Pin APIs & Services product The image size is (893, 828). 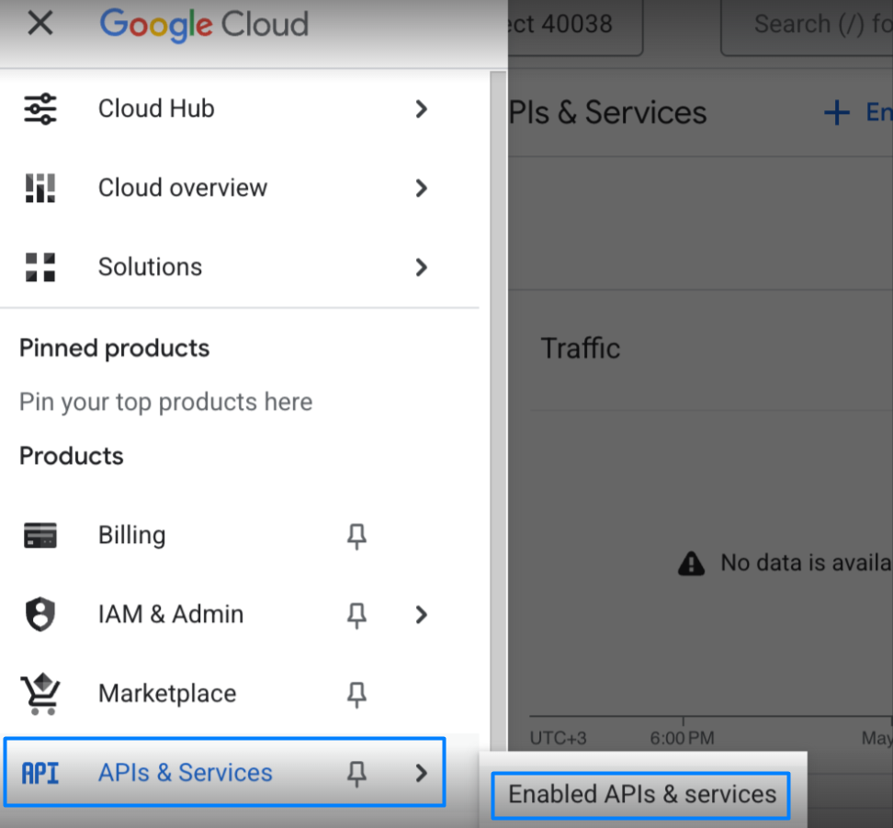(356, 773)
